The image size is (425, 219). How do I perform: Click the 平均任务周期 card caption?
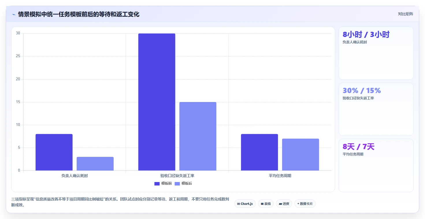pyautogui.click(x=353, y=154)
